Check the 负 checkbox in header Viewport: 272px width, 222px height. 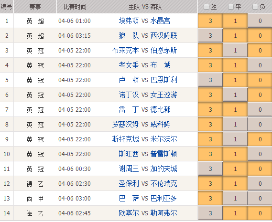click(x=255, y=7)
